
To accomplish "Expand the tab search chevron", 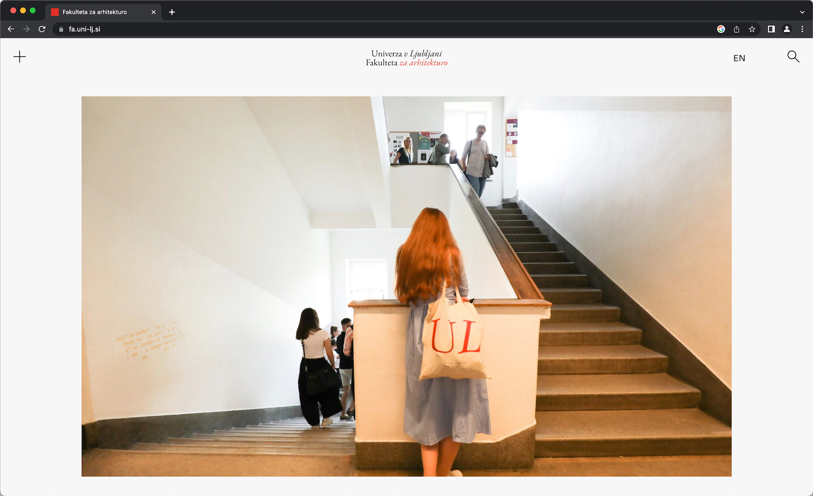I will [802, 12].
